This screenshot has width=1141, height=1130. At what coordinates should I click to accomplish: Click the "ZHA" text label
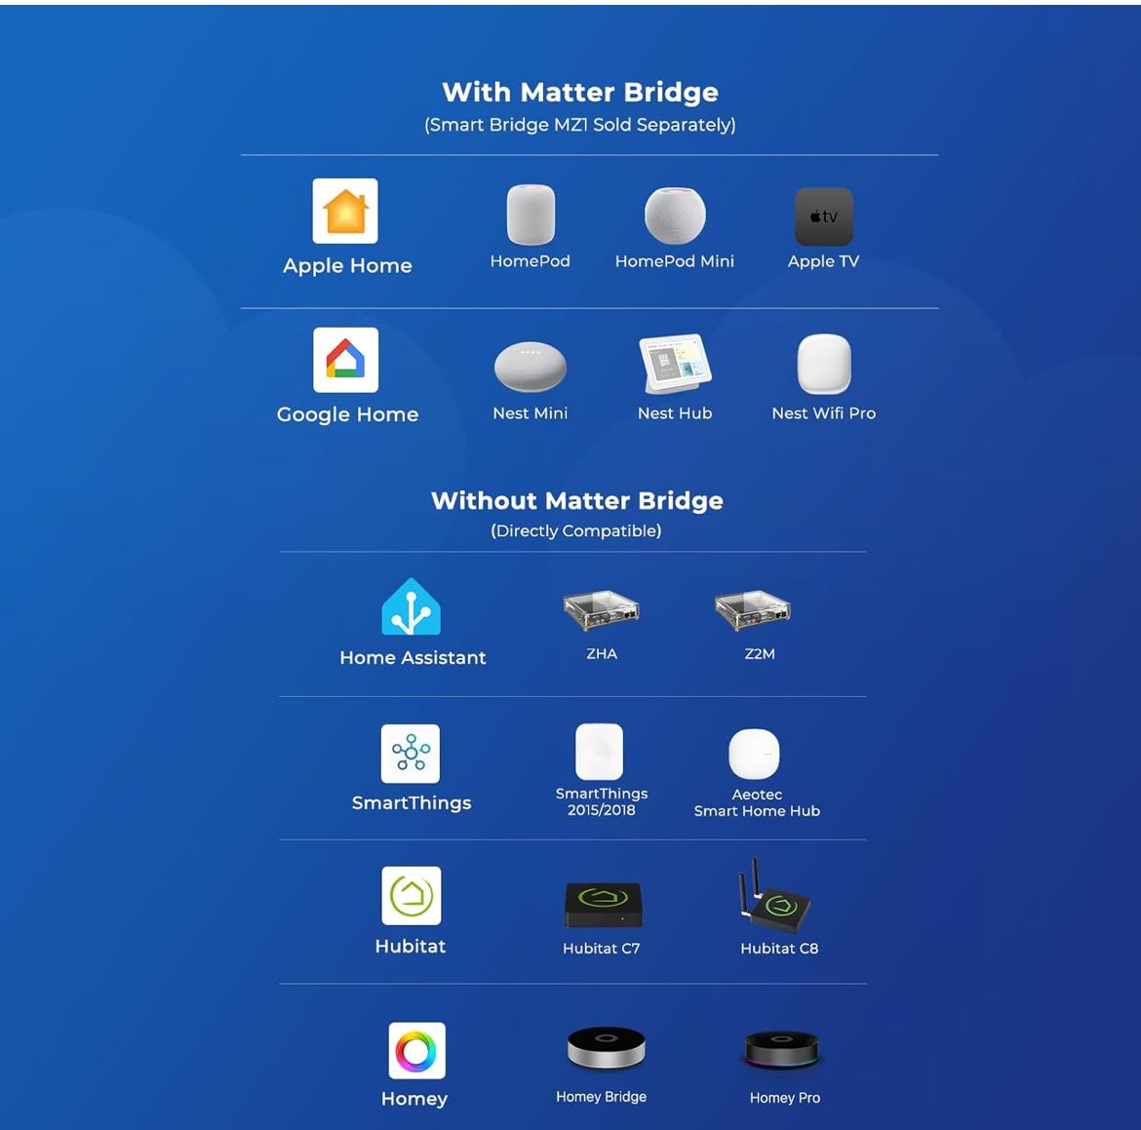[x=602, y=653]
